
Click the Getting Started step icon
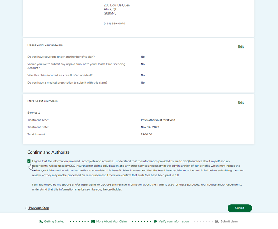click(41, 222)
